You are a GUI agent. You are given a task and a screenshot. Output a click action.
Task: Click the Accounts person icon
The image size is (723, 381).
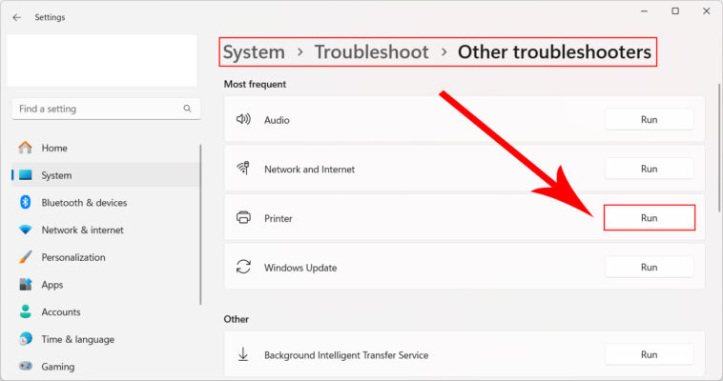[26, 311]
